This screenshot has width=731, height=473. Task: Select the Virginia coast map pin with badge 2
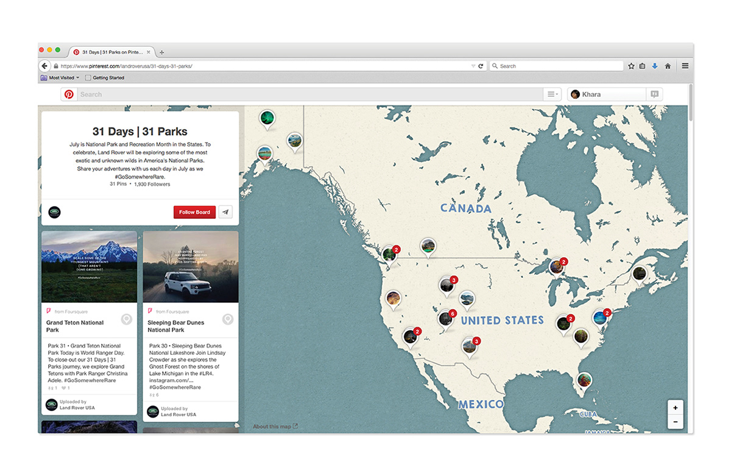click(600, 318)
